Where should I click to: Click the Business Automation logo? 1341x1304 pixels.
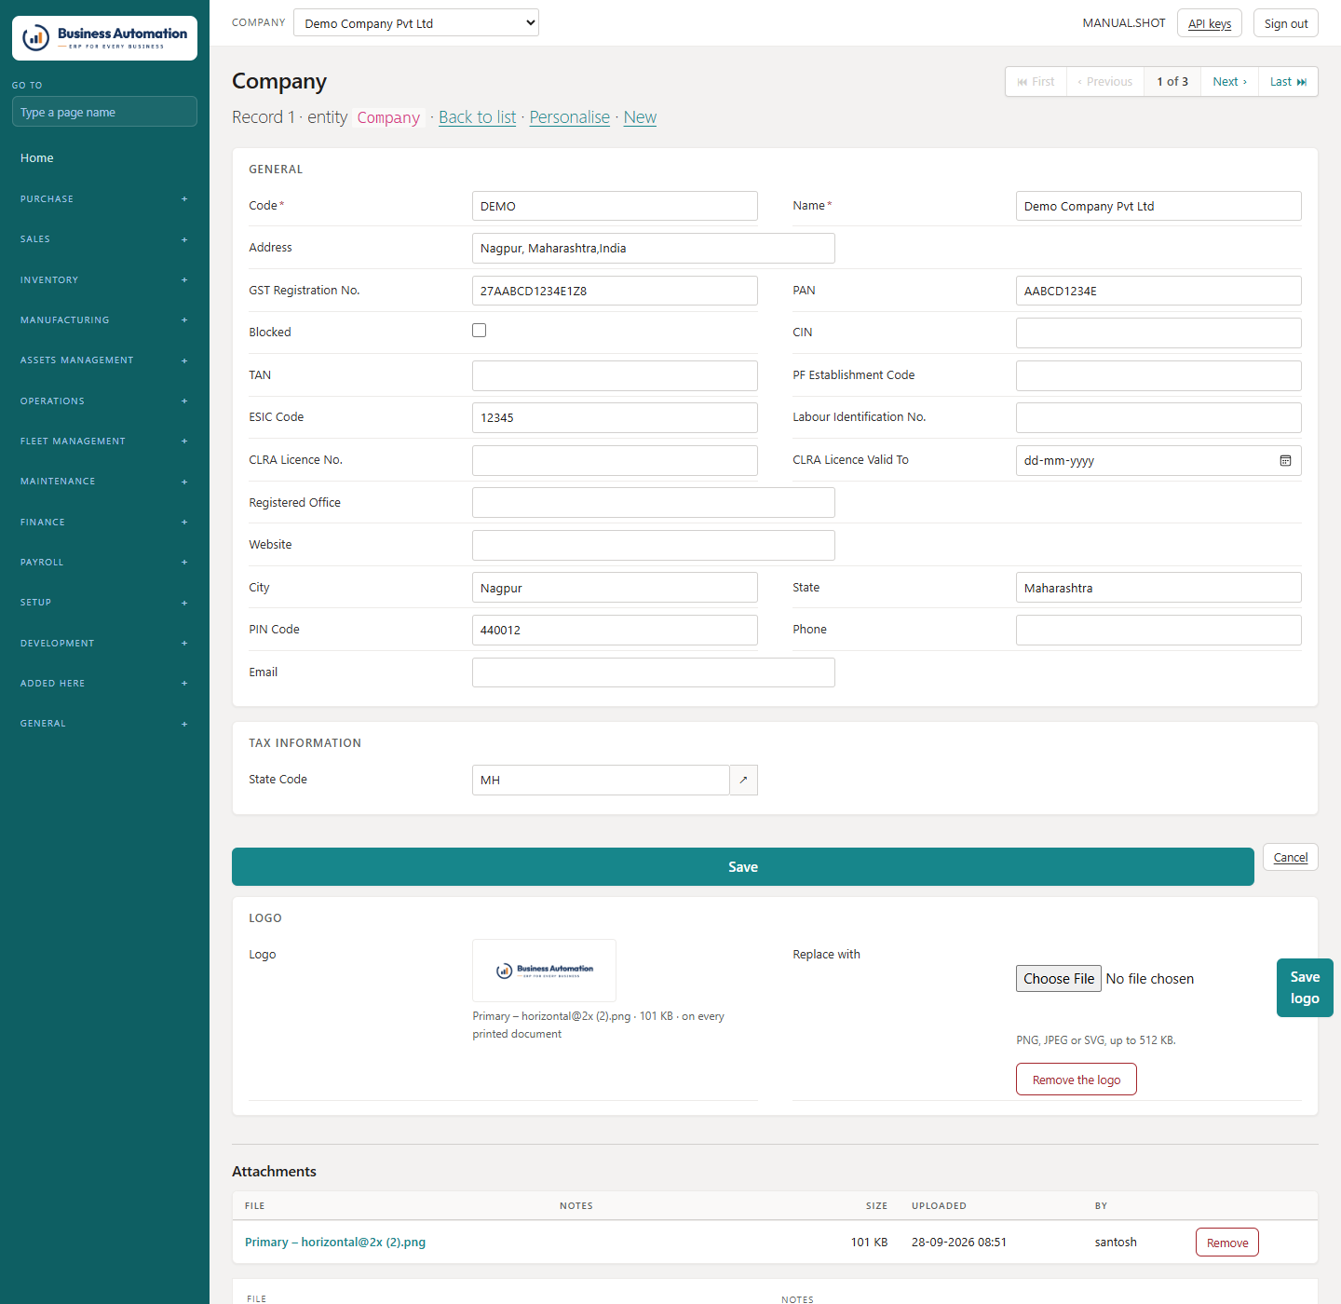[104, 38]
